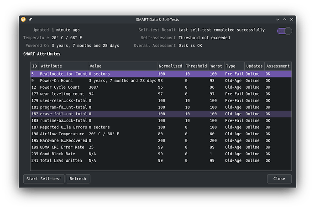Click the value 3087 in Power Cycle row
The height and width of the screenshot is (210, 315).
pos(94,87)
